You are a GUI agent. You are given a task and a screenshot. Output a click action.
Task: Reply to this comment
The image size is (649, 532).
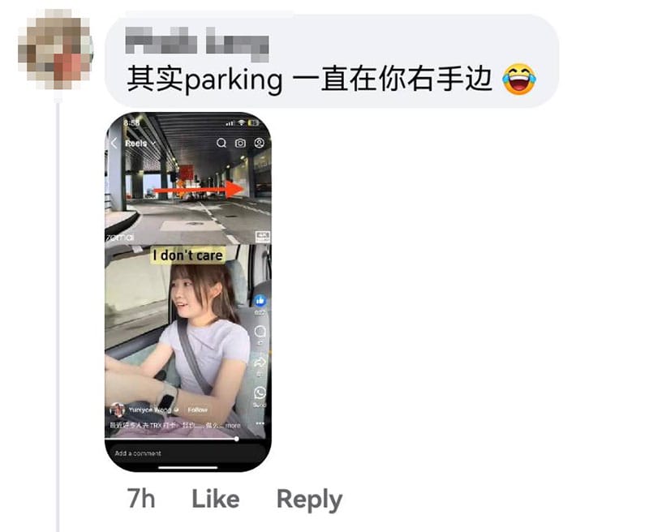[309, 500]
